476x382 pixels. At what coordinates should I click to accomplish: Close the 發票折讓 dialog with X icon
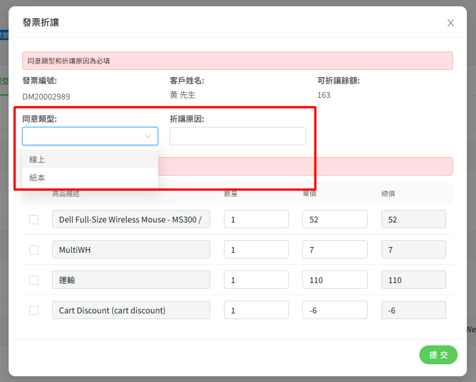coord(450,23)
